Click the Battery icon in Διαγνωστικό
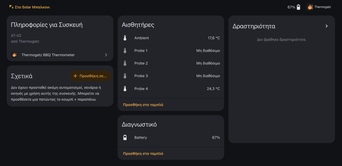Viewport: 342px width, 166px height. click(125, 138)
